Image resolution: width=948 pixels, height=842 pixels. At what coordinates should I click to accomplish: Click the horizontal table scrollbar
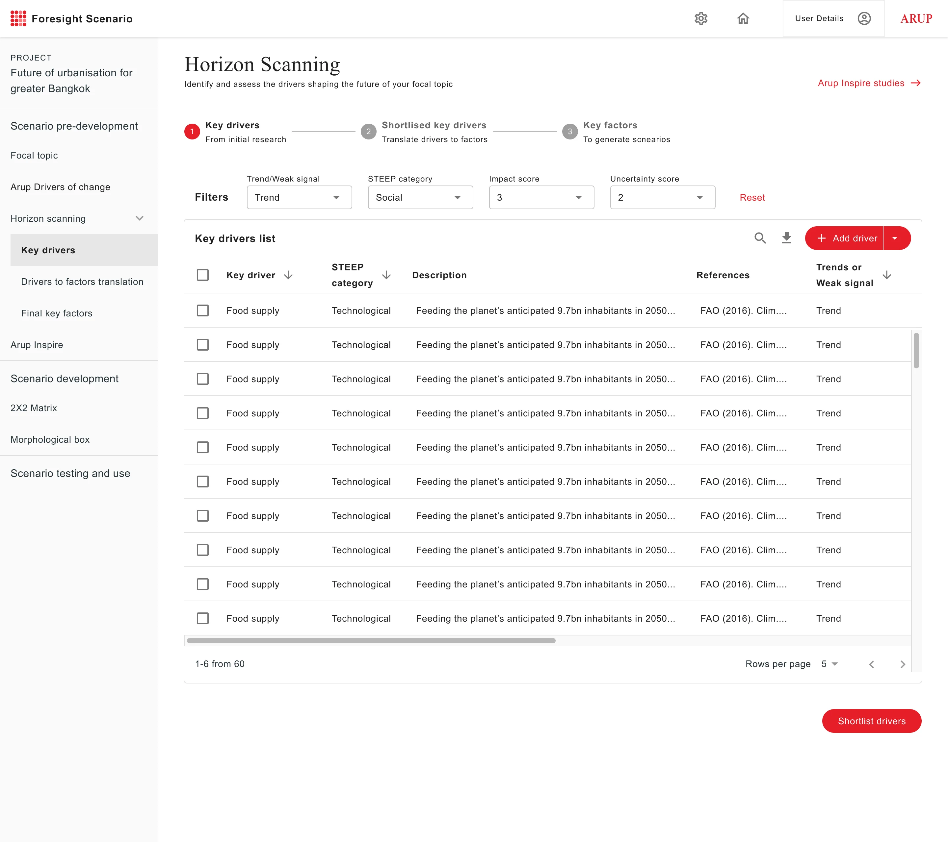(x=371, y=640)
